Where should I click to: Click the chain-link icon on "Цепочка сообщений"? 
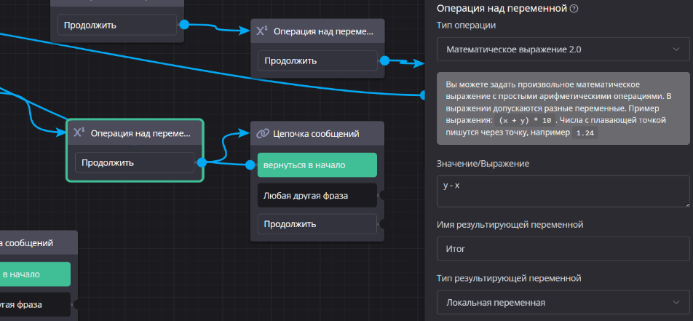click(x=263, y=133)
